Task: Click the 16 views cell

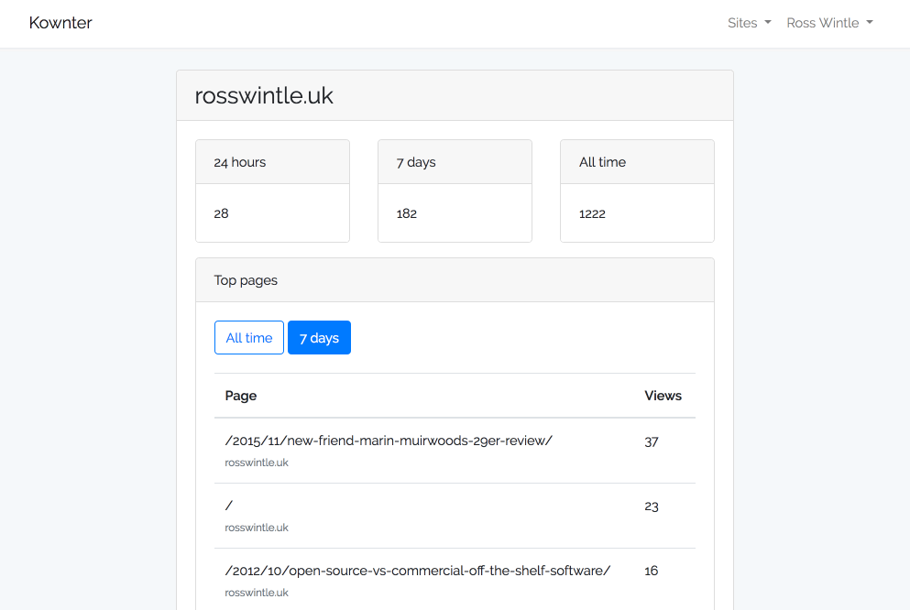Action: 652,571
